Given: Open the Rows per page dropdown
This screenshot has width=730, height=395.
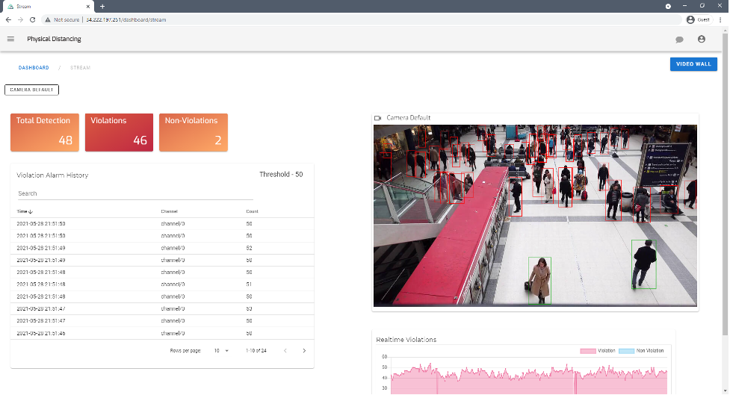Looking at the screenshot, I should click(222, 351).
